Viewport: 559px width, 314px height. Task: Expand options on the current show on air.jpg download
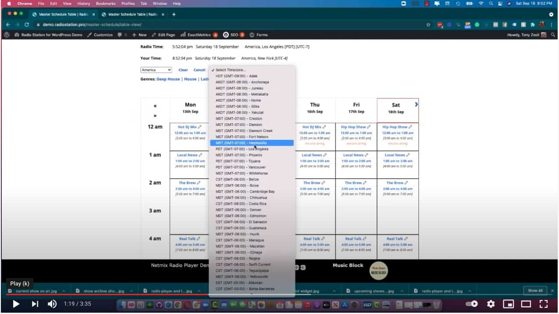[x=65, y=290]
